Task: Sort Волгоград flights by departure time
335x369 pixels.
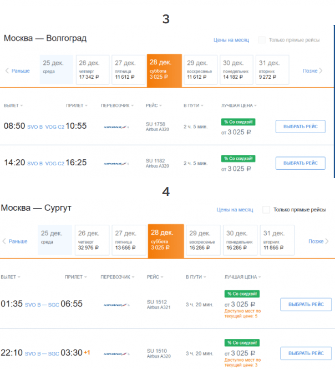Action: [13, 105]
